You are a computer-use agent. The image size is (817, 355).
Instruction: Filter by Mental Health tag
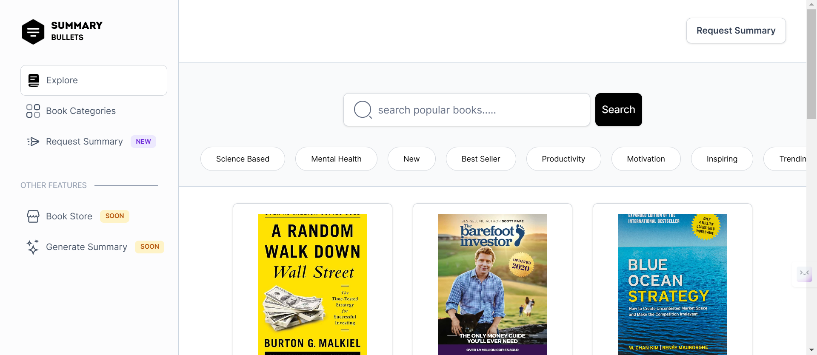[336, 159]
